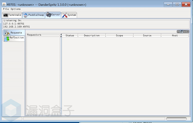Screen dimensions: 193x123
Task: Click the 192.168.2.169:49701 listening address
Action: point(16,27)
